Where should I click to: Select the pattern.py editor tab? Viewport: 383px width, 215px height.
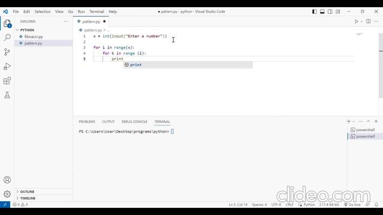(91, 21)
